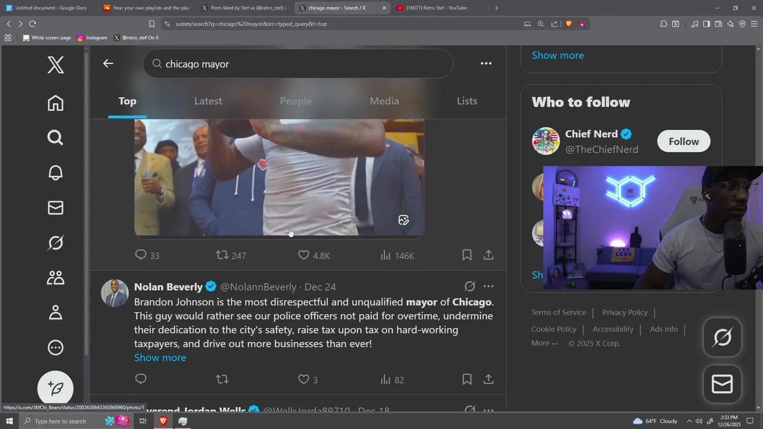Image resolution: width=763 pixels, height=429 pixels.
Task: Open Nolan Beverly's profile avatar
Action: pos(115,293)
